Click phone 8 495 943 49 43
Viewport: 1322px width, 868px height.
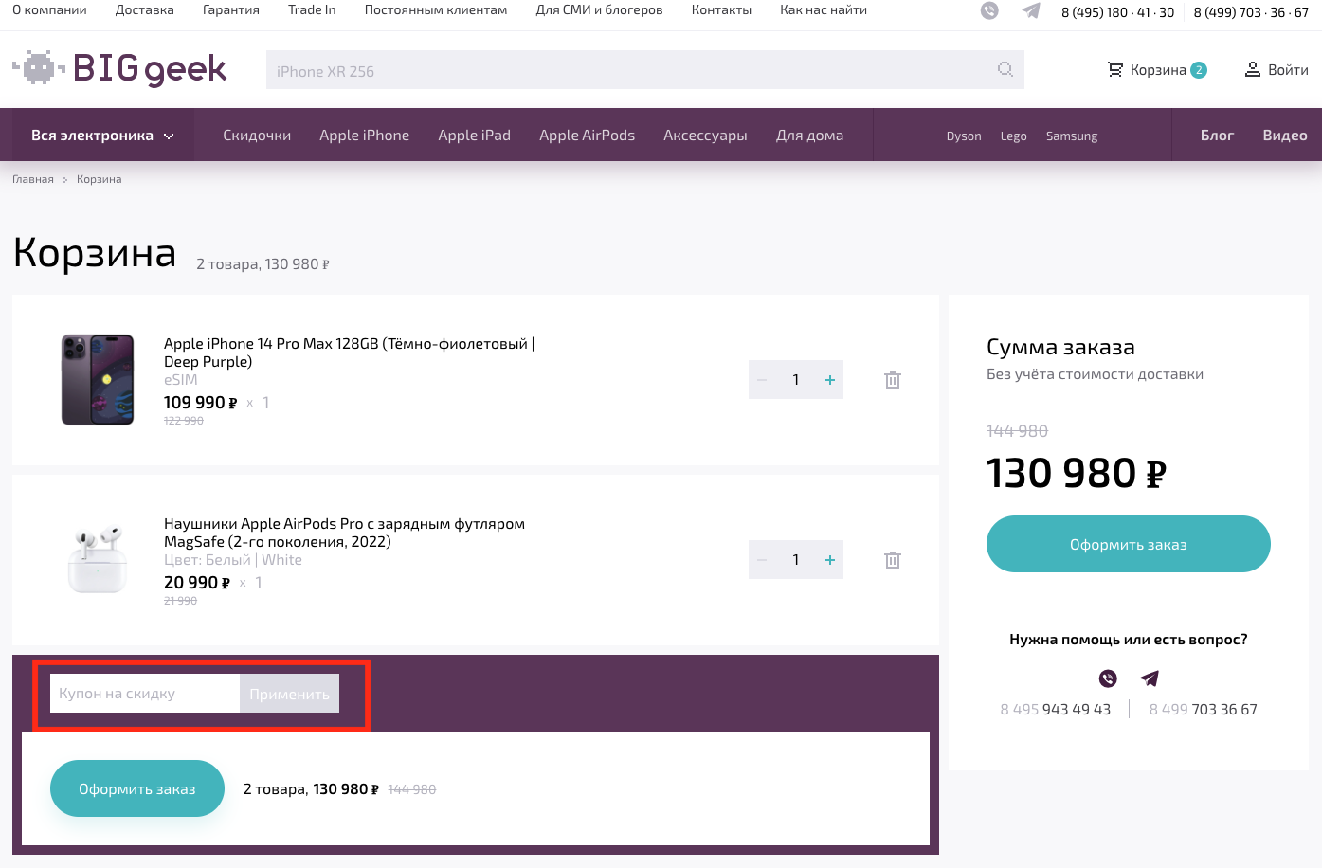(1056, 709)
